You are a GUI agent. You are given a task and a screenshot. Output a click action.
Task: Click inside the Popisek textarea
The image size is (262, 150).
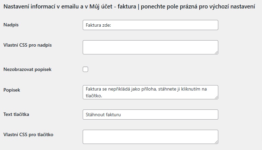pos(150,92)
